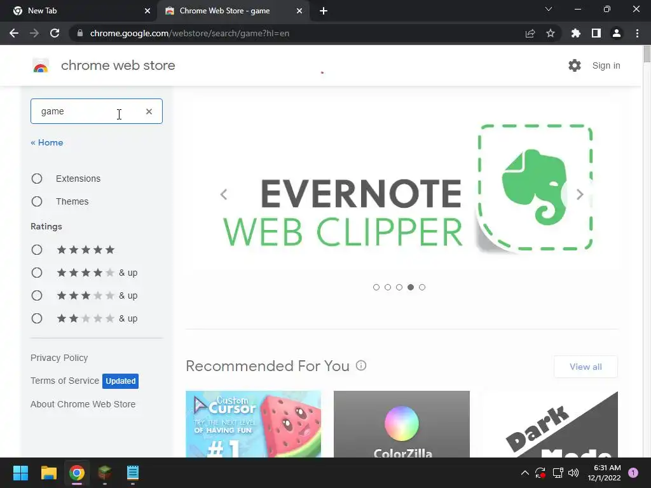The image size is (651, 488).
Task: Click the page vertical scrollbar thumb
Action: pos(647,55)
